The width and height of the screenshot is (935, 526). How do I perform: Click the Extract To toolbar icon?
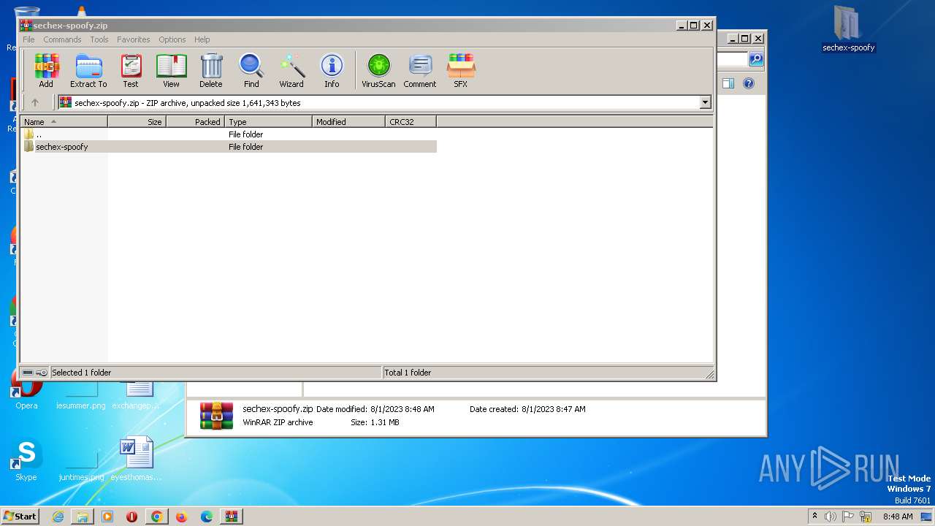tap(88, 71)
